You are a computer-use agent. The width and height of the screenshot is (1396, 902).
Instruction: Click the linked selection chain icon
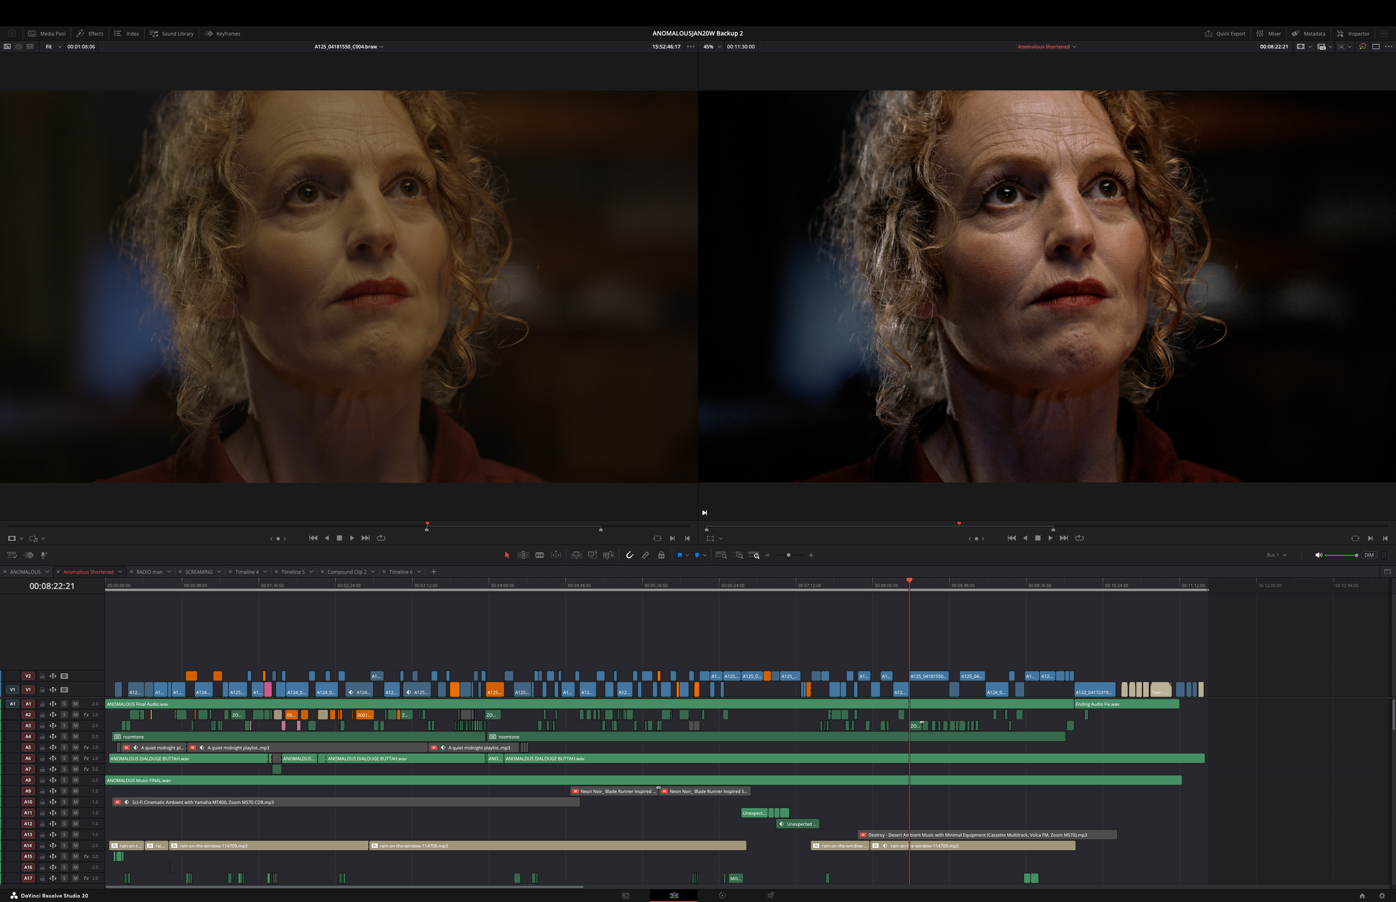tap(646, 555)
